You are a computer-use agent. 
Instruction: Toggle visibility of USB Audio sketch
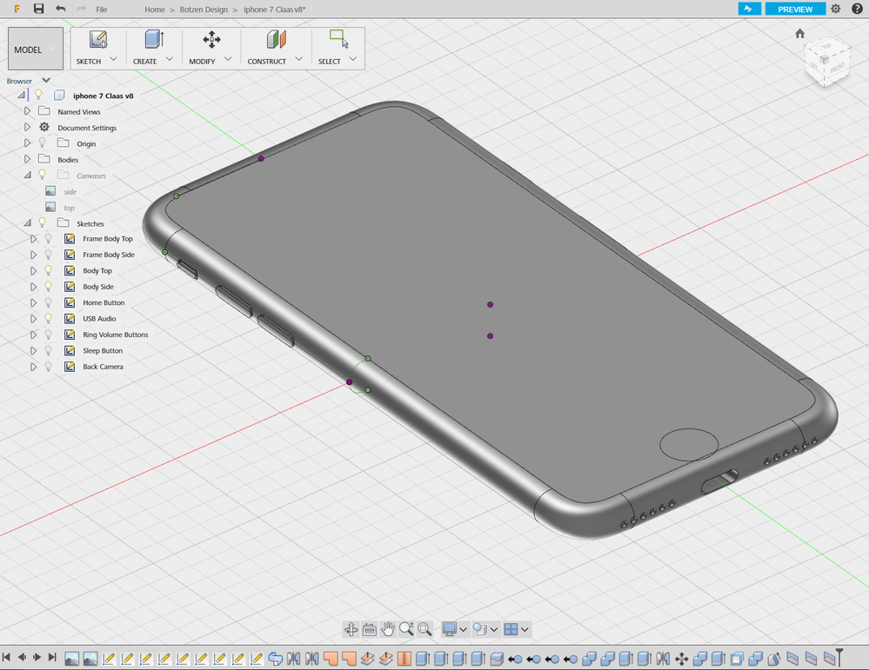pos(49,318)
